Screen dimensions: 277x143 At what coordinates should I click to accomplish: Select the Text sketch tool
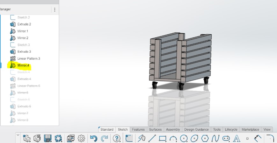coord(237,138)
